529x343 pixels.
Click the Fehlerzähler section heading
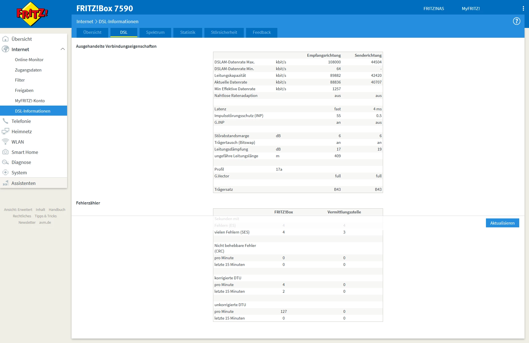click(x=88, y=203)
